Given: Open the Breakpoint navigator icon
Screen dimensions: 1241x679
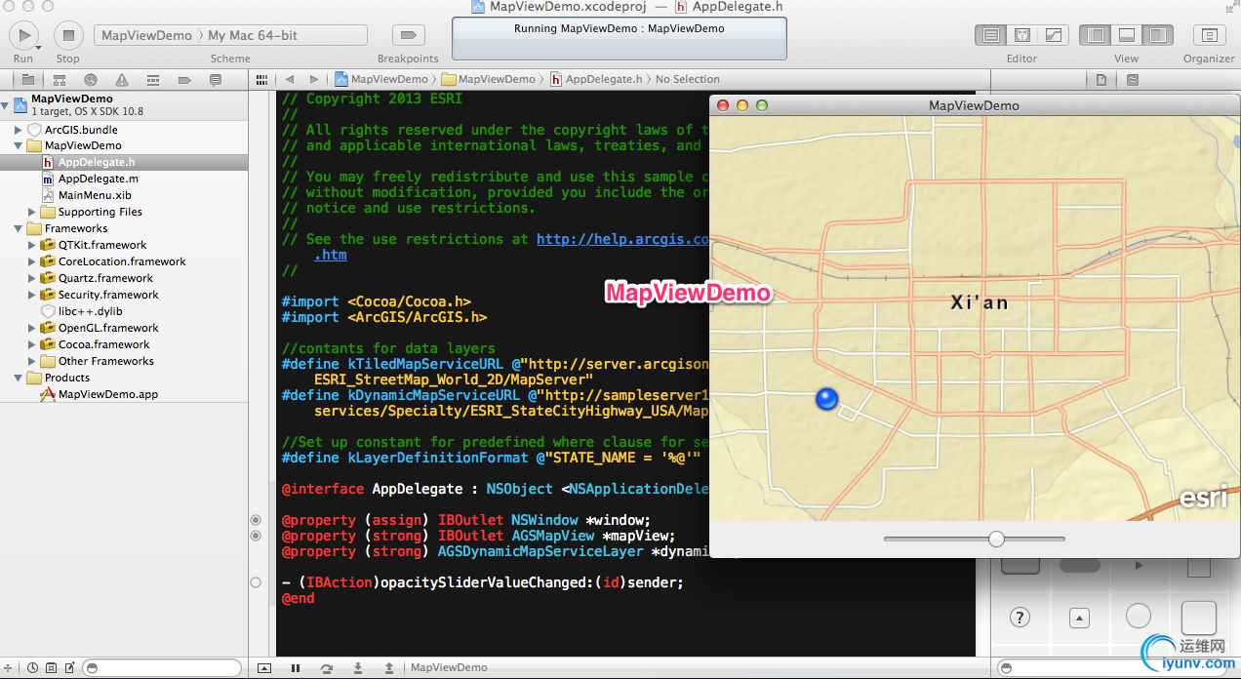Looking at the screenshot, I should click(183, 80).
